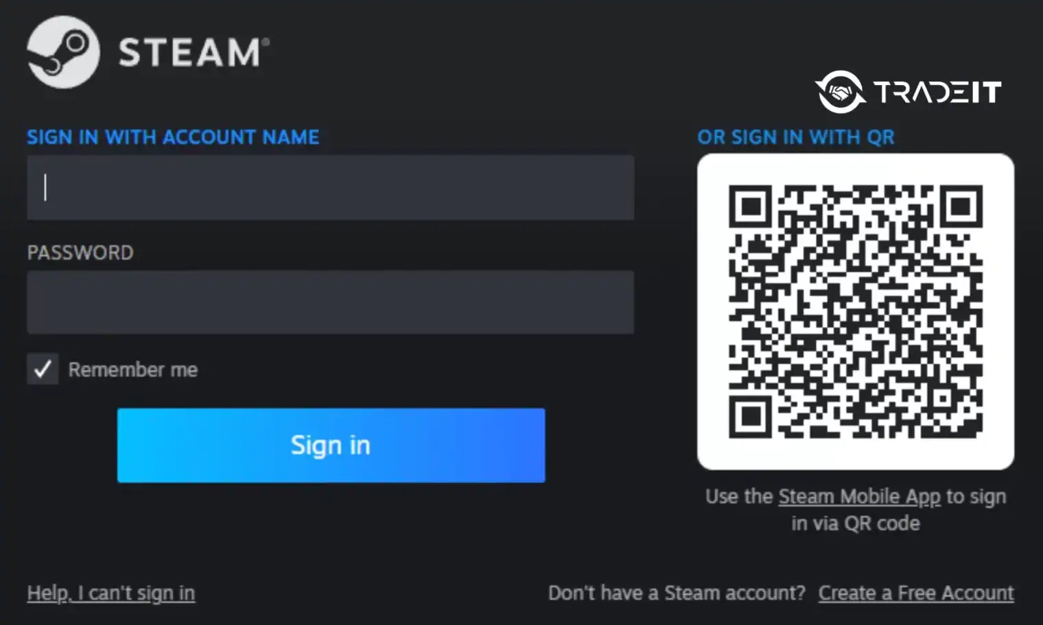Click the OR SIGN IN WITH QR heading

click(x=796, y=137)
